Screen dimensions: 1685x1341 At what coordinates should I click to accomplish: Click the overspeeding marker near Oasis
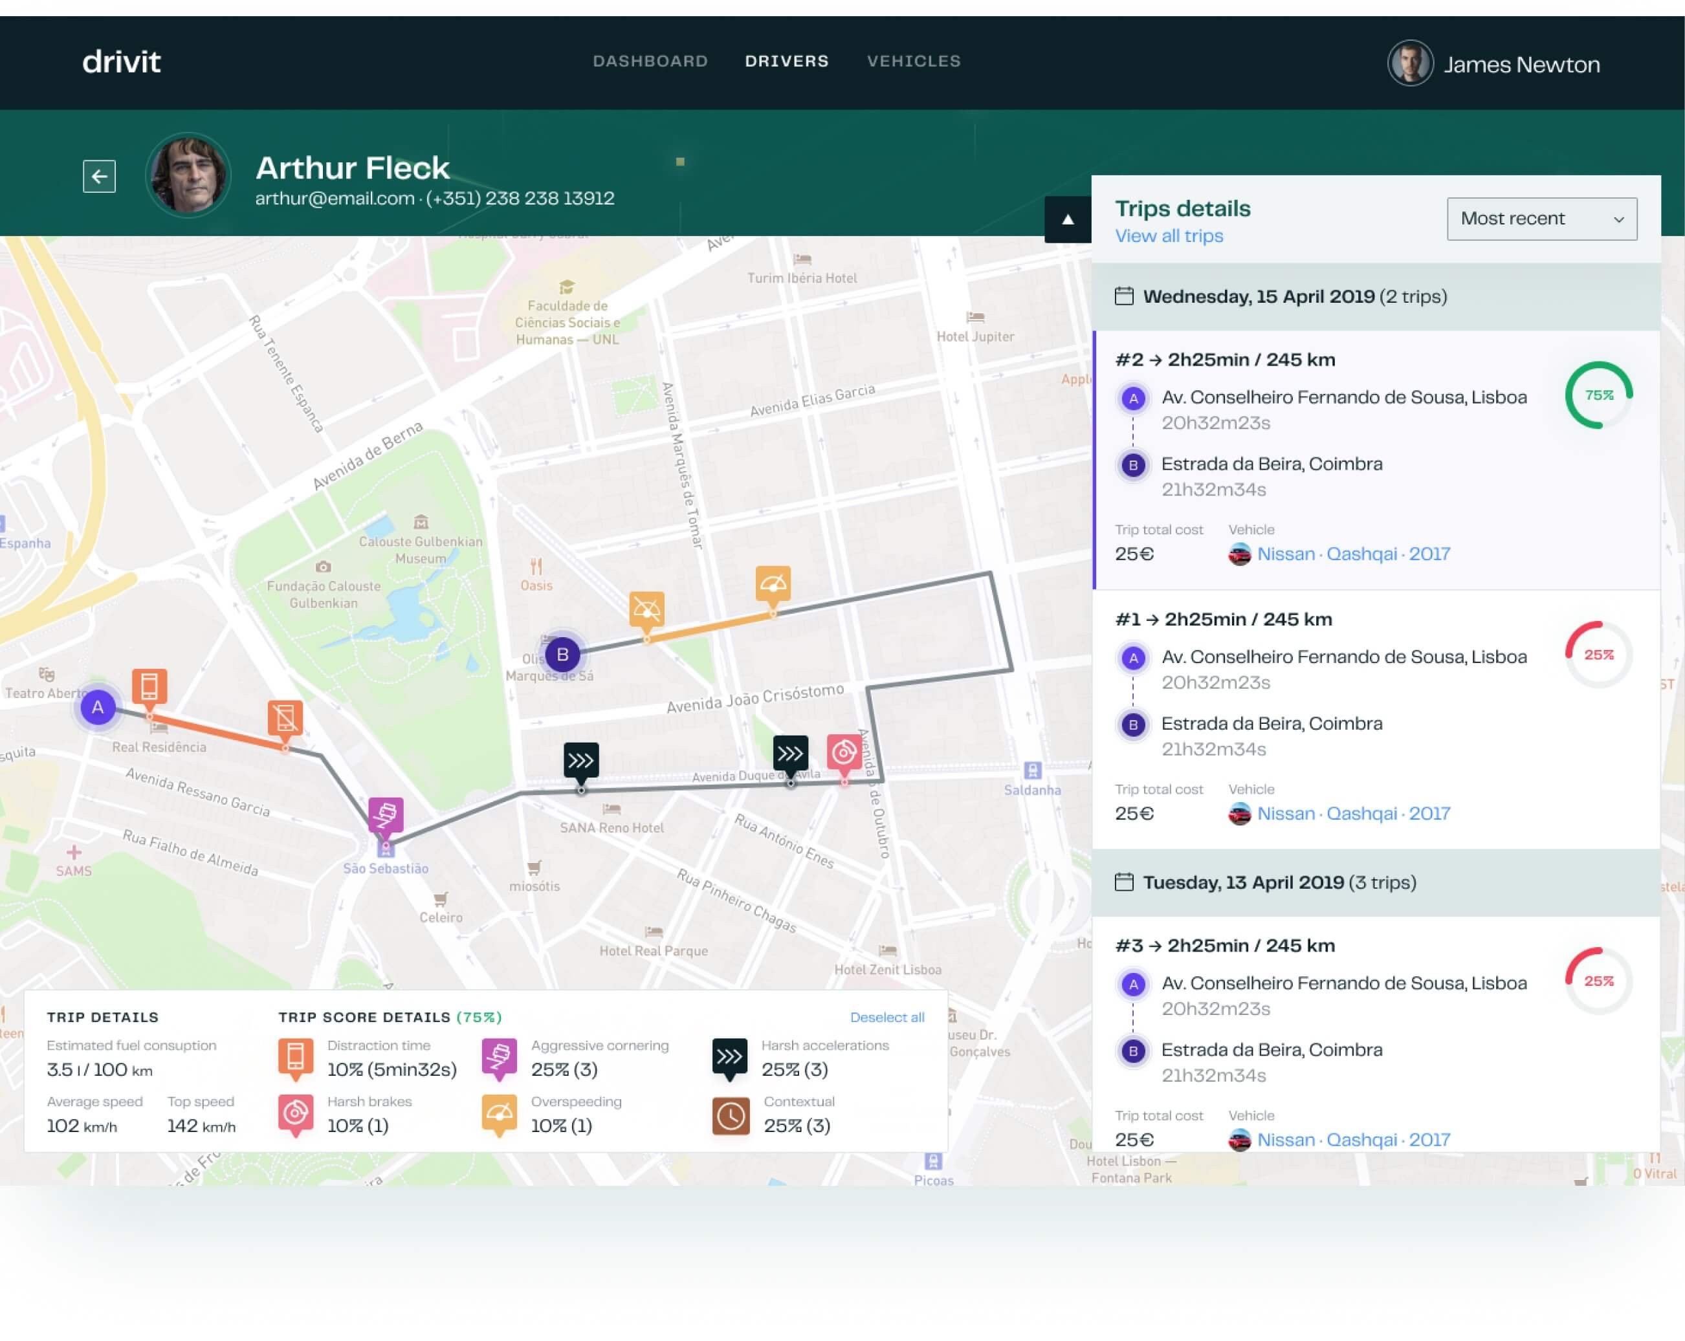pyautogui.click(x=646, y=609)
